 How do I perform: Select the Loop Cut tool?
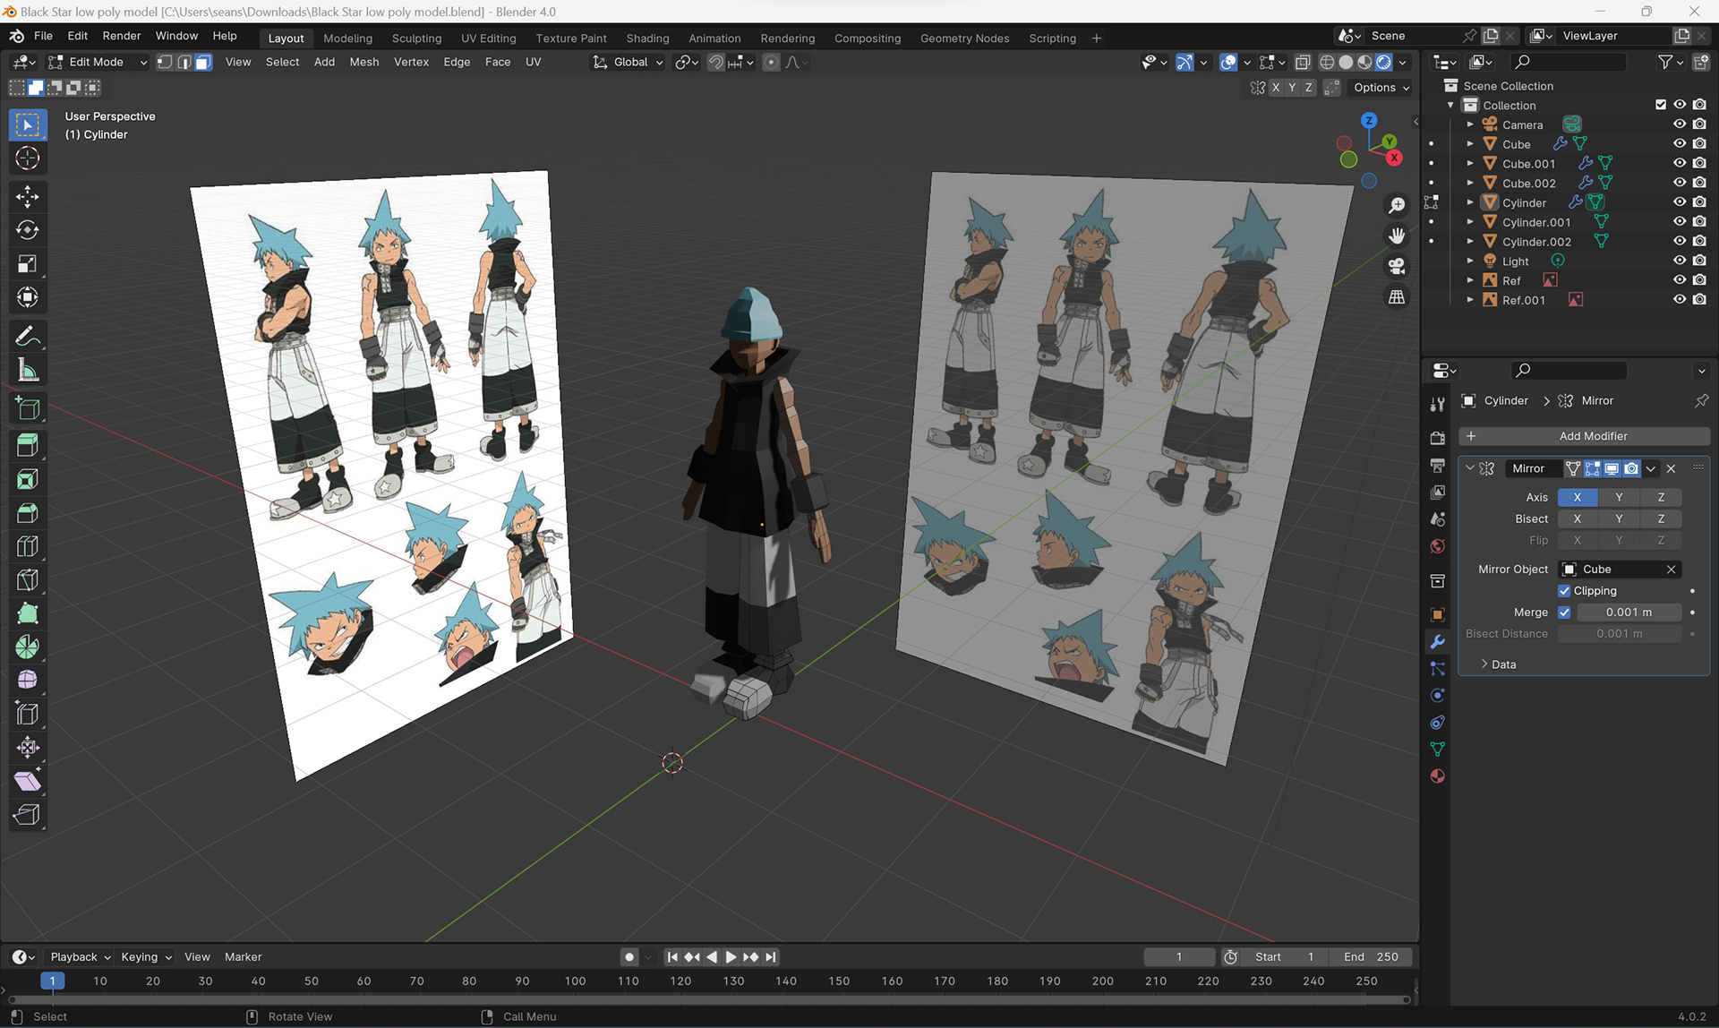pos(28,546)
